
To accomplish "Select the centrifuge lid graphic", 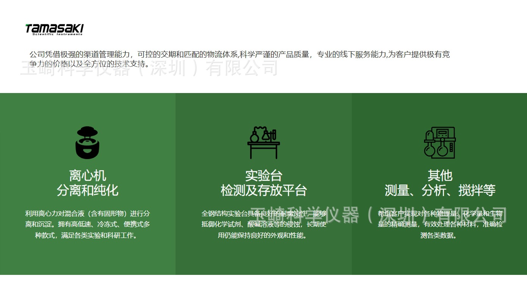I will pyautogui.click(x=87, y=131).
